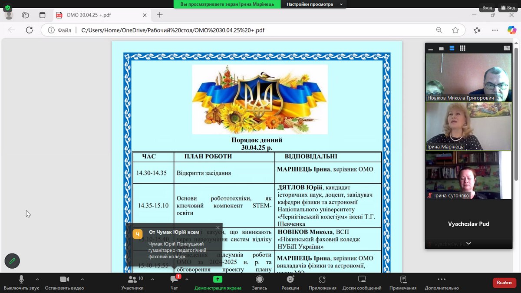The image size is (521, 293).
Task: Open Настройки просмотра view settings dropdown
Action: click(314, 4)
